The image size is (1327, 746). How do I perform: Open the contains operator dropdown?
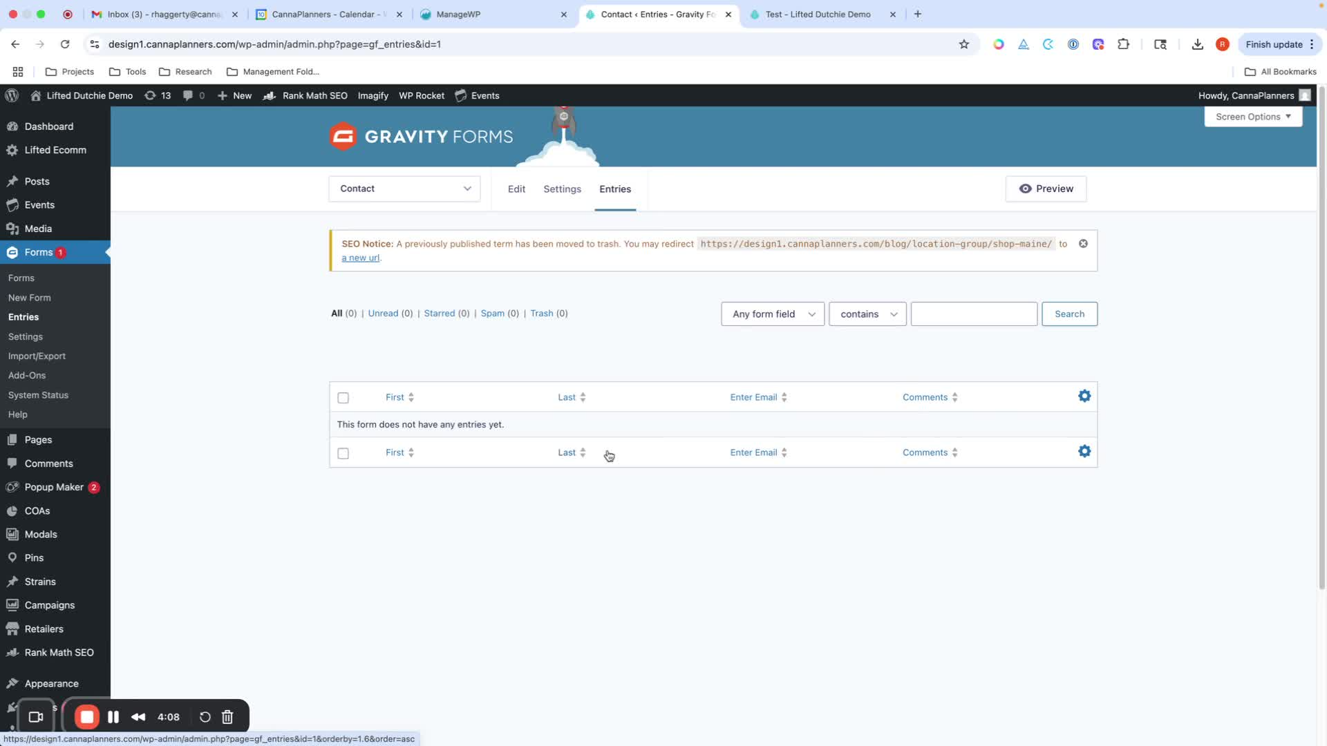(867, 314)
